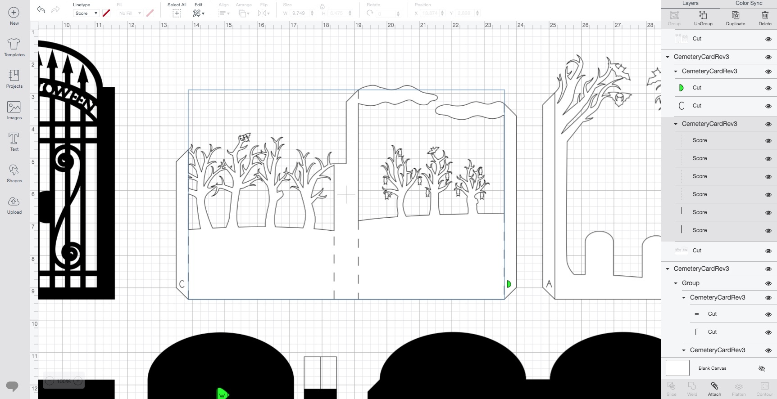UnGroup the selected layers
The height and width of the screenshot is (399, 777).
(703, 18)
